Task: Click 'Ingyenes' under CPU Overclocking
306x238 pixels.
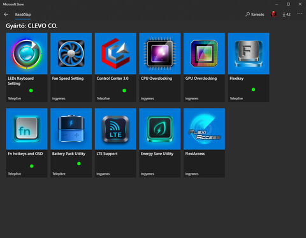Action: click(147, 98)
